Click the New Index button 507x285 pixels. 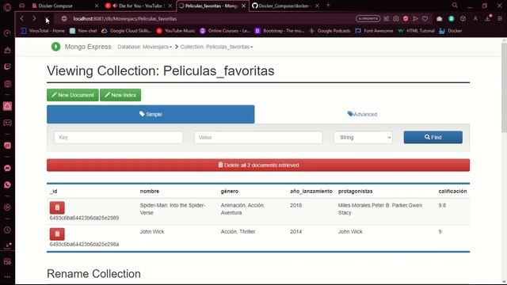click(x=120, y=95)
